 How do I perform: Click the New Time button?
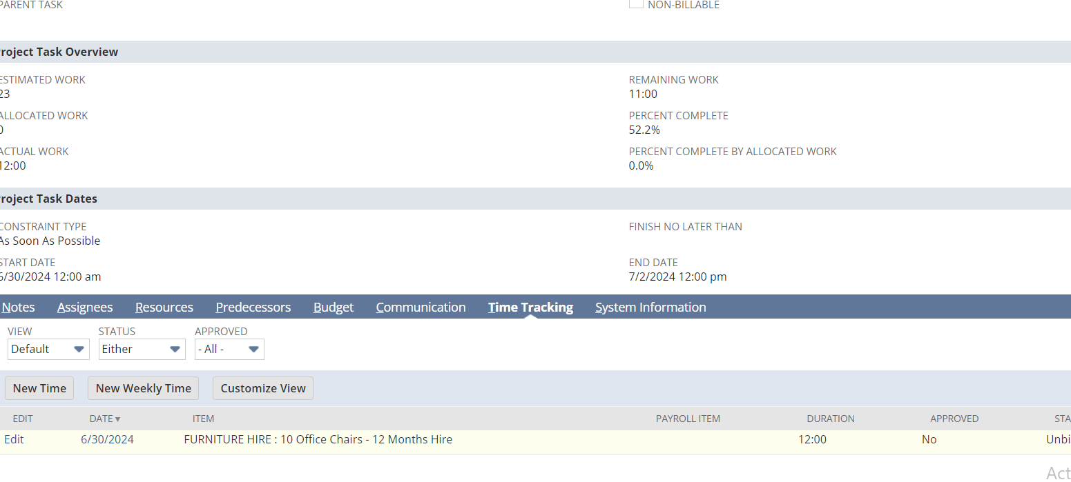[x=39, y=388]
